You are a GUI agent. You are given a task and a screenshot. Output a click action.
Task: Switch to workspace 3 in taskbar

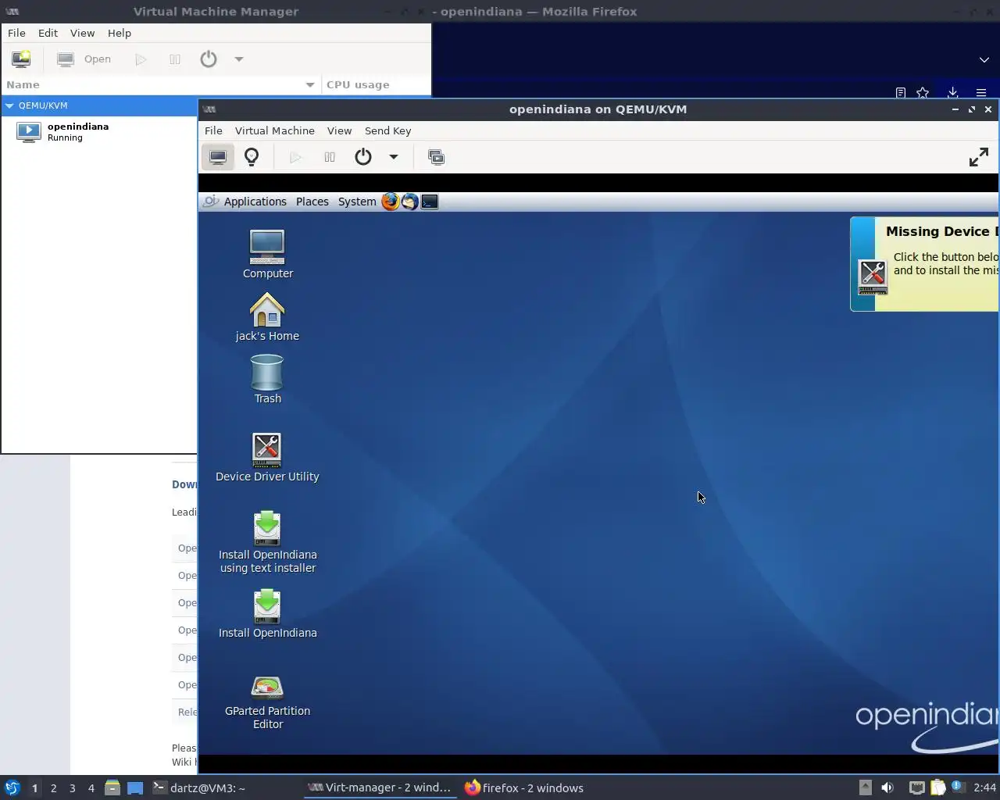click(73, 788)
